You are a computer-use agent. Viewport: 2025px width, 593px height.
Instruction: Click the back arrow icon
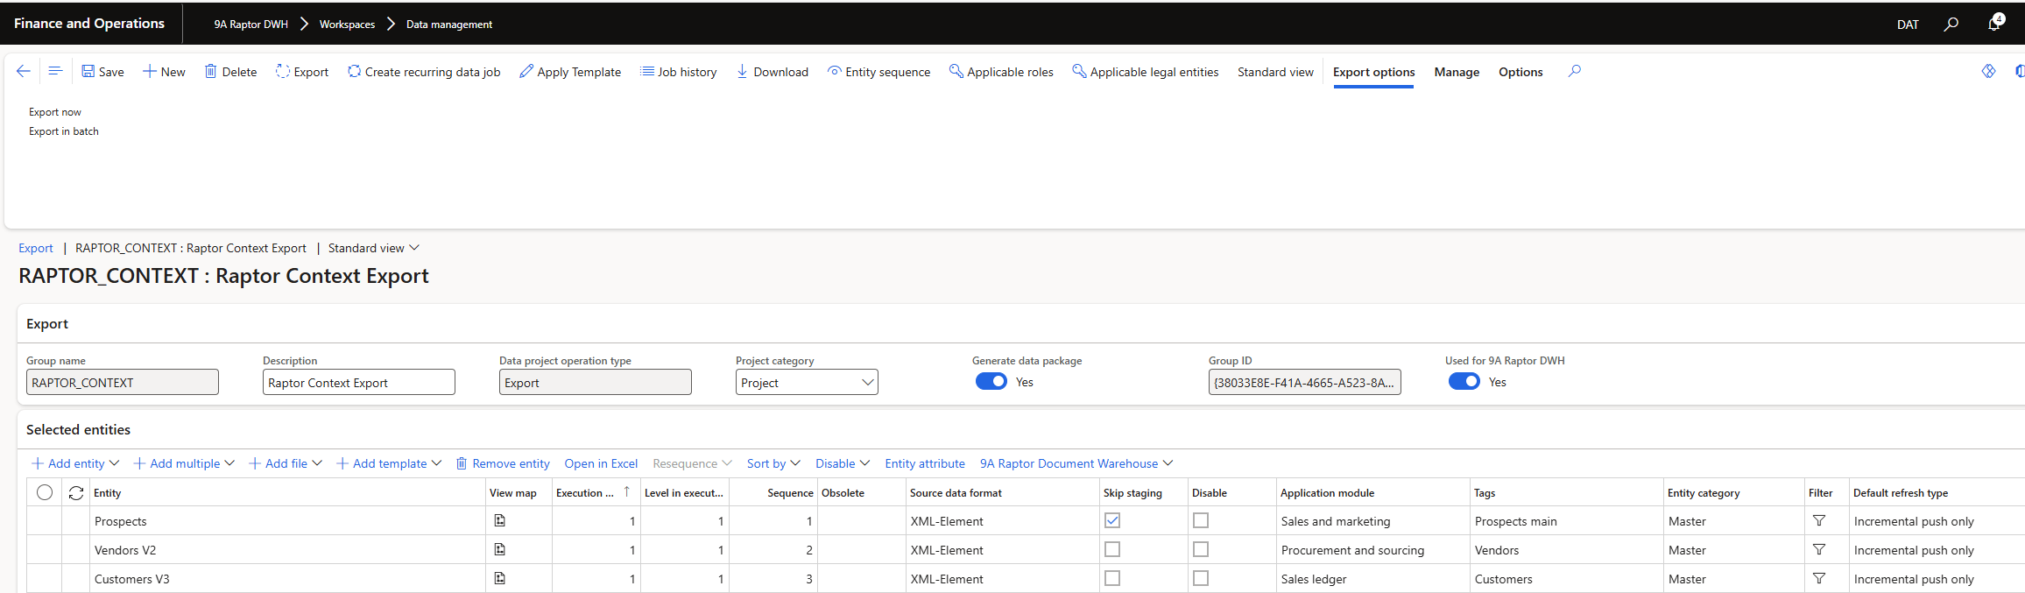[24, 71]
